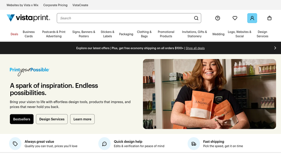Open the Deals menu

[14, 34]
